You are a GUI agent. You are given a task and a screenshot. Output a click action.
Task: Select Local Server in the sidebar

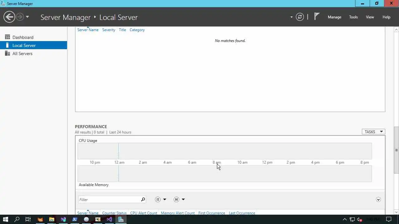click(x=33, y=45)
